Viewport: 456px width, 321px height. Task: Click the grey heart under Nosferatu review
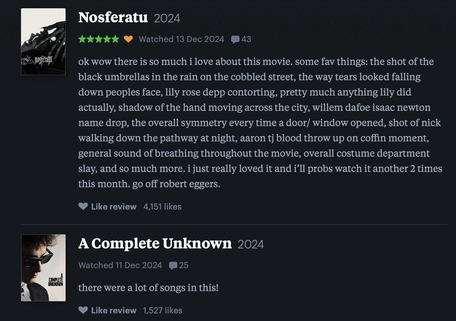pyautogui.click(x=83, y=206)
